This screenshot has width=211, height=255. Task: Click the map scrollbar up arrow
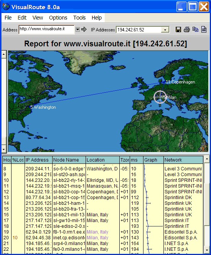point(4,54)
